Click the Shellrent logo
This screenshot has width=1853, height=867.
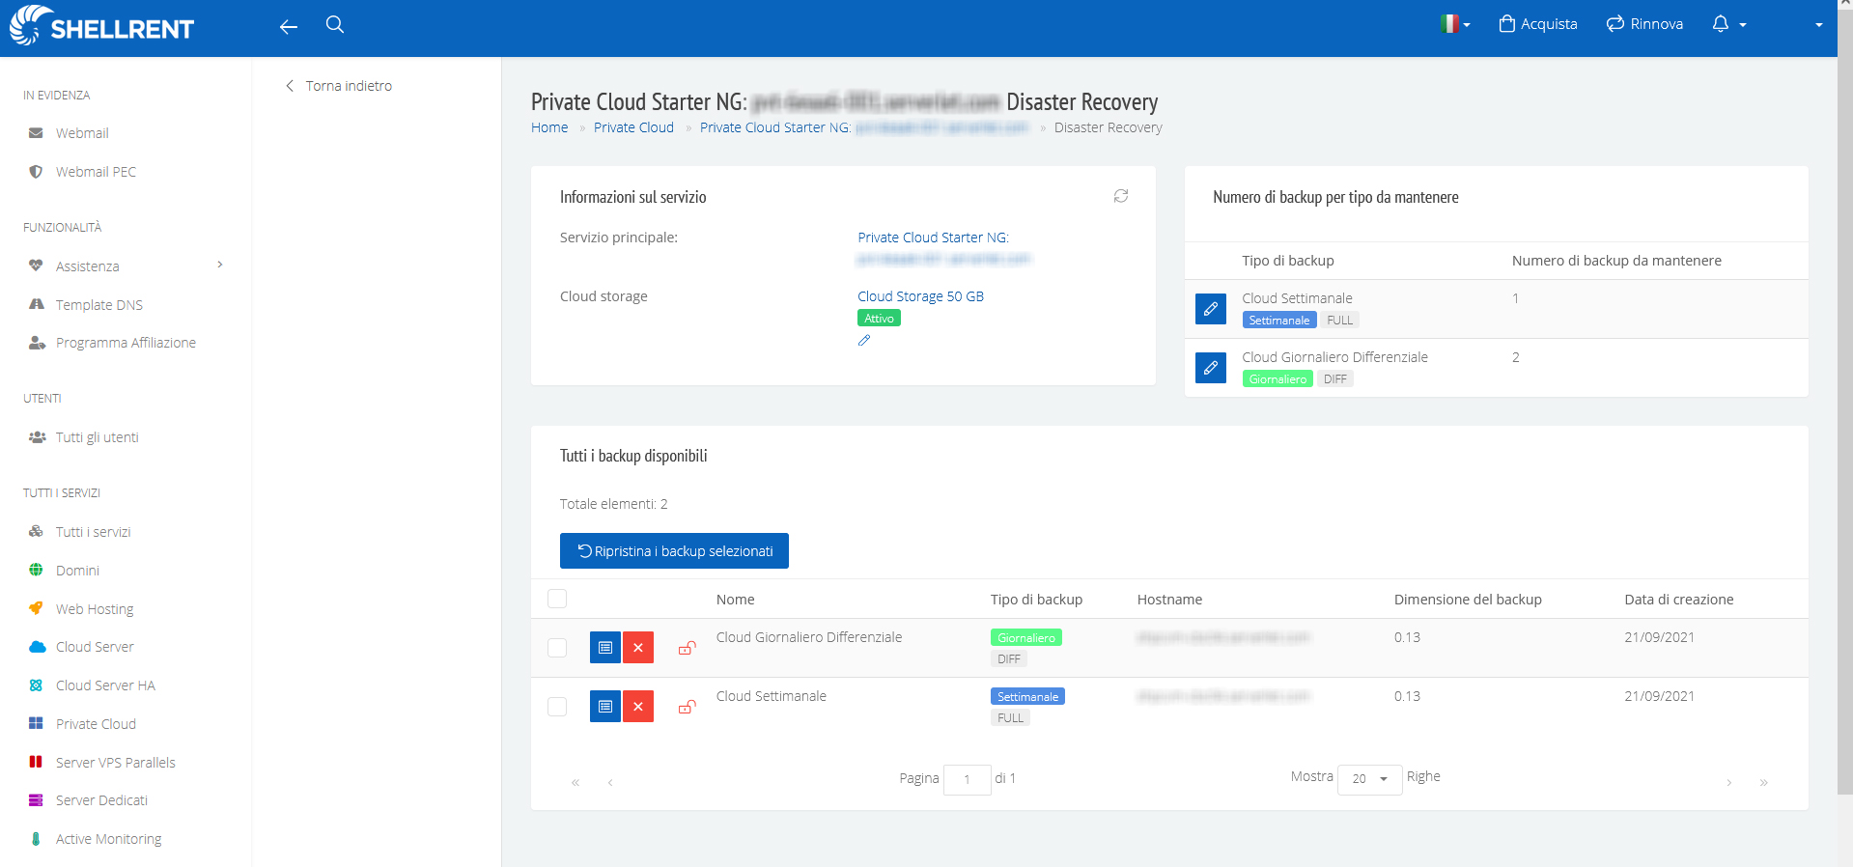pos(101,26)
